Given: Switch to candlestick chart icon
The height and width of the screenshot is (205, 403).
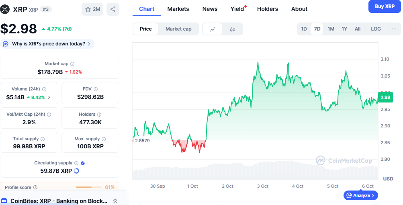Looking at the screenshot, I should point(233,29).
